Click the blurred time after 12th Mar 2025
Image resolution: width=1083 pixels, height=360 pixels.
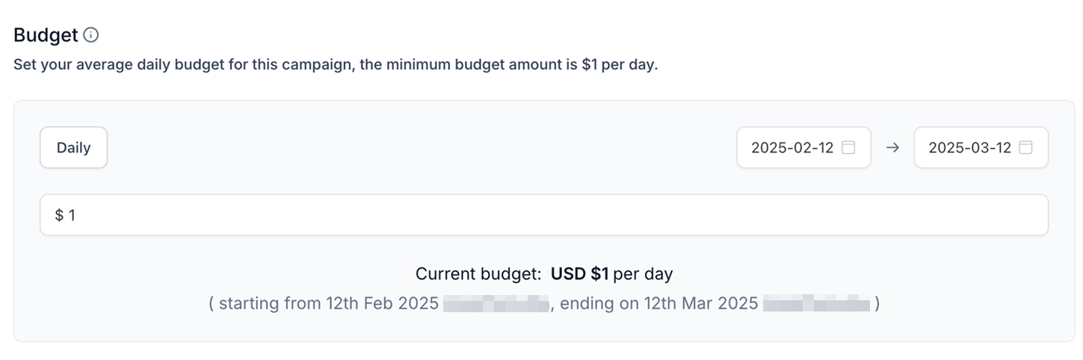[817, 304]
